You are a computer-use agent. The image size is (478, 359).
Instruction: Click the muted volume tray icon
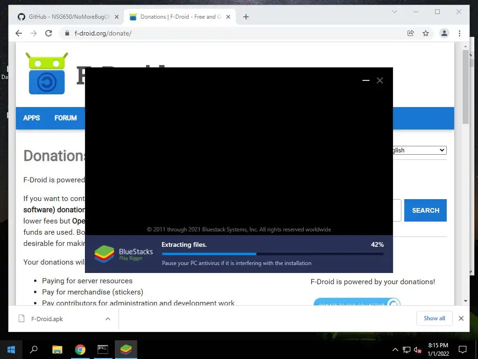[x=417, y=350]
